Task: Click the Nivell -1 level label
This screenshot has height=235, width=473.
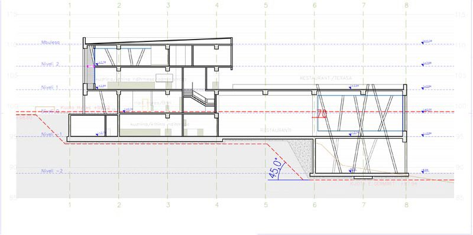Action: tap(51, 134)
